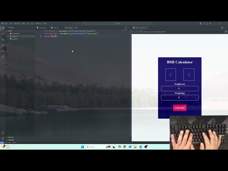Click the remote window indicator in status bar
This screenshot has height=171, width=228.
2,142
